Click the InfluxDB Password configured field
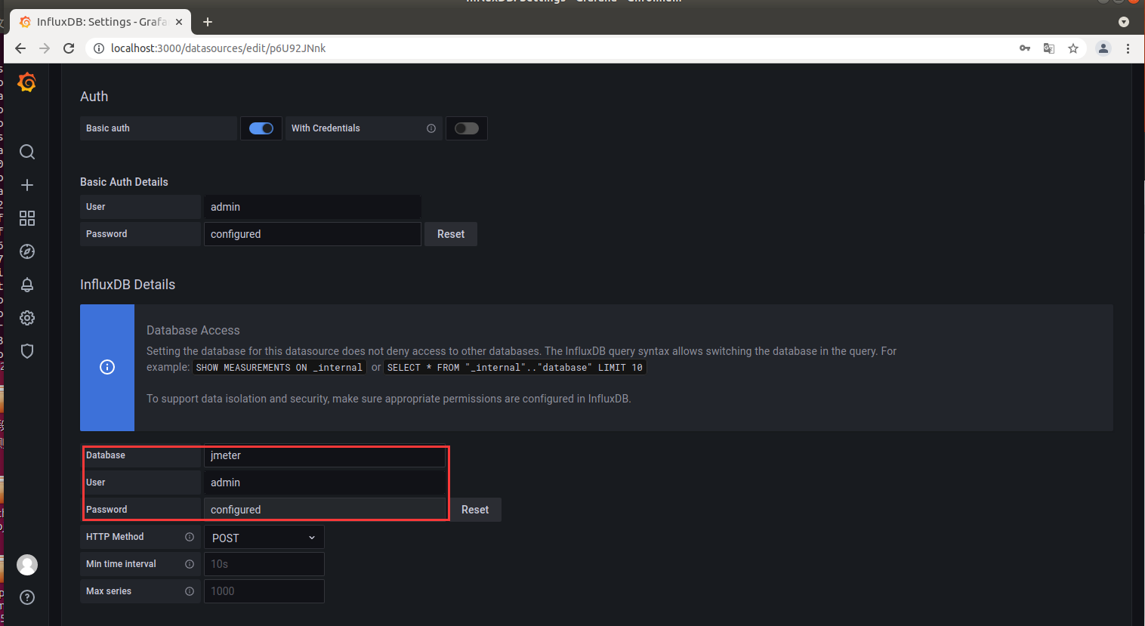The image size is (1145, 626). tap(325, 510)
